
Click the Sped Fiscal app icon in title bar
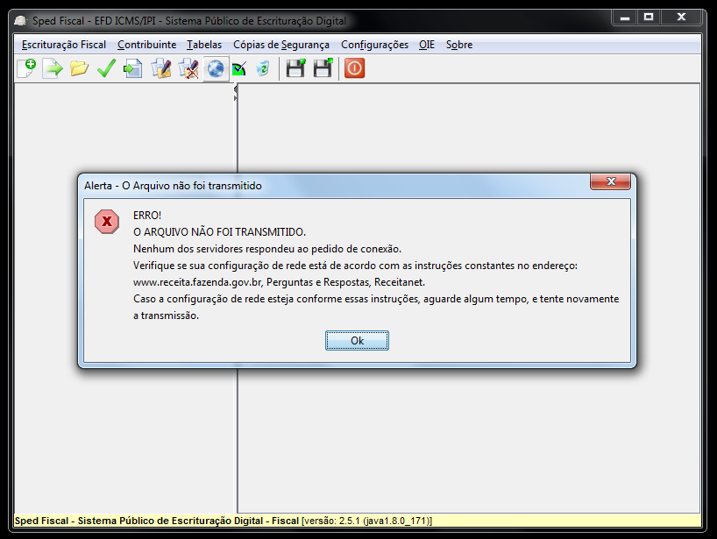click(20, 20)
